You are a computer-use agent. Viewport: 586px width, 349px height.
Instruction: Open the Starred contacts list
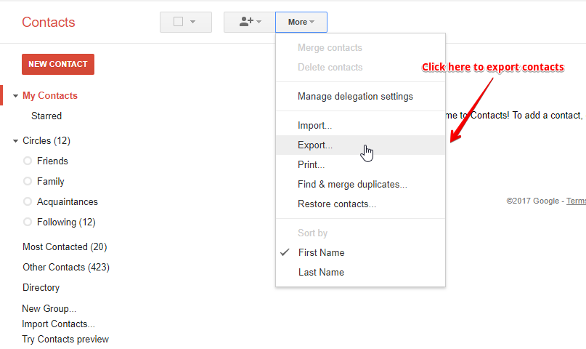tap(46, 116)
